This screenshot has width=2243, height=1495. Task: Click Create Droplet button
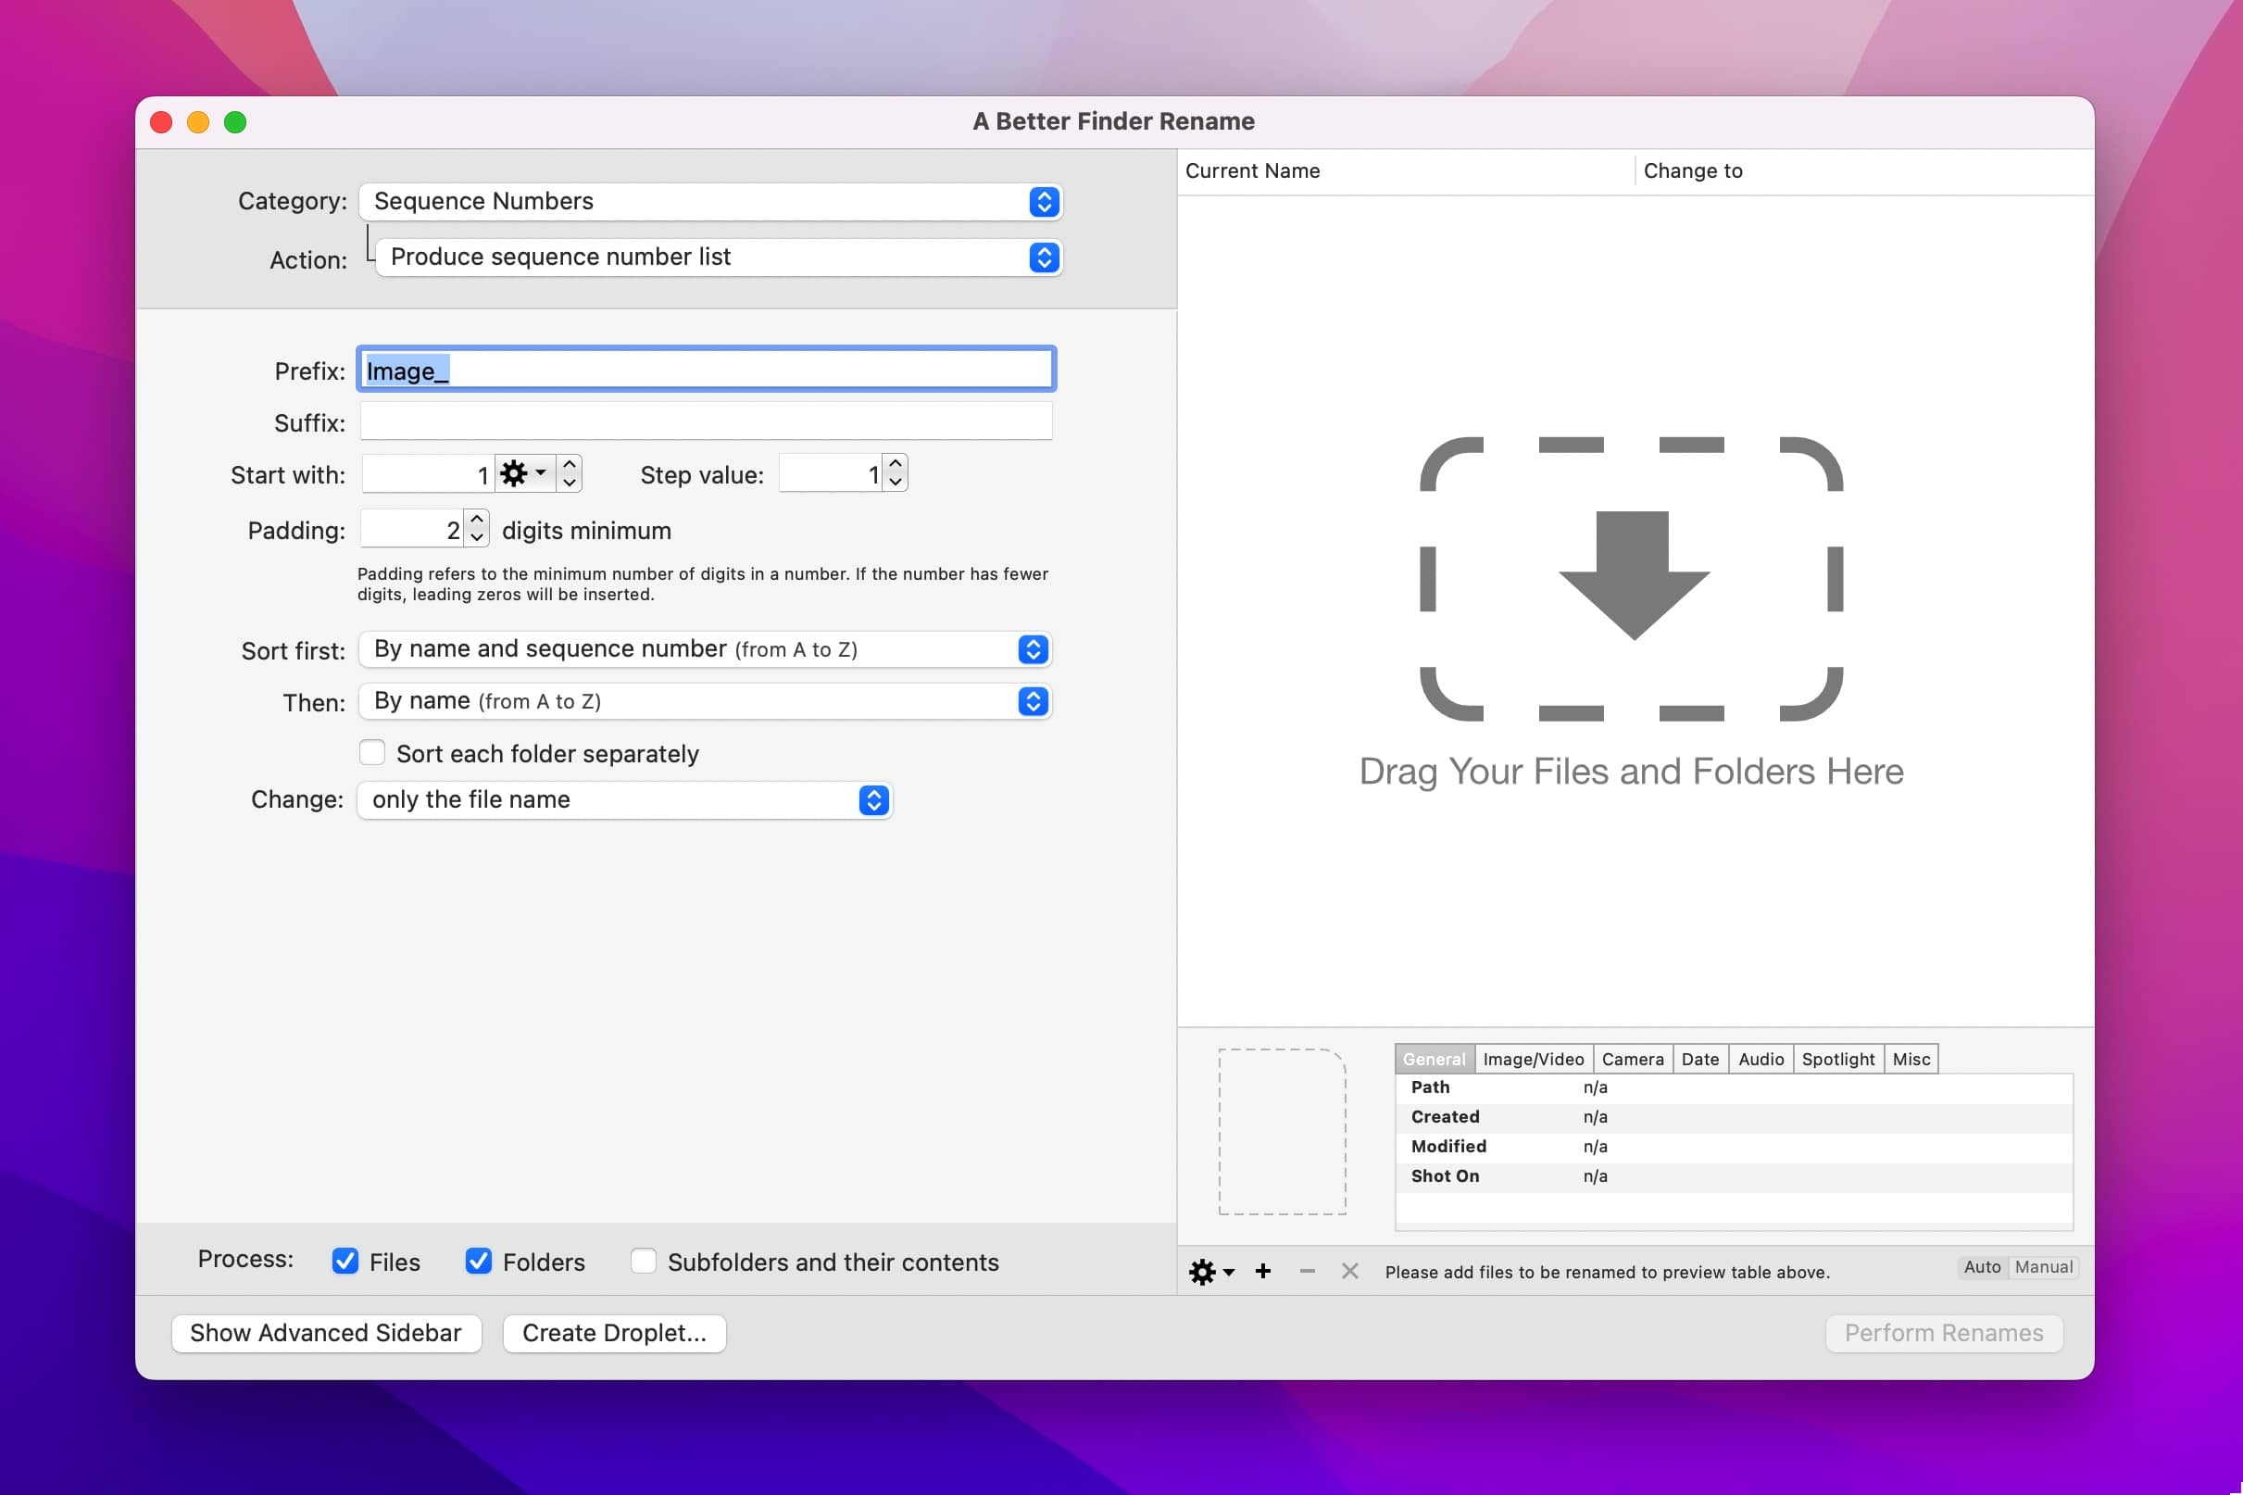(614, 1333)
